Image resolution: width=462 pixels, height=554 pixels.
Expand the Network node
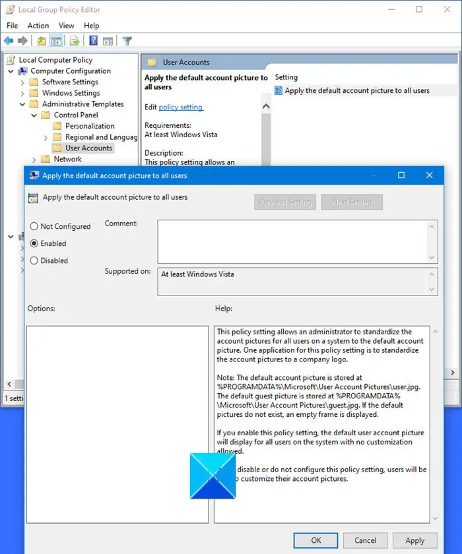(x=34, y=160)
